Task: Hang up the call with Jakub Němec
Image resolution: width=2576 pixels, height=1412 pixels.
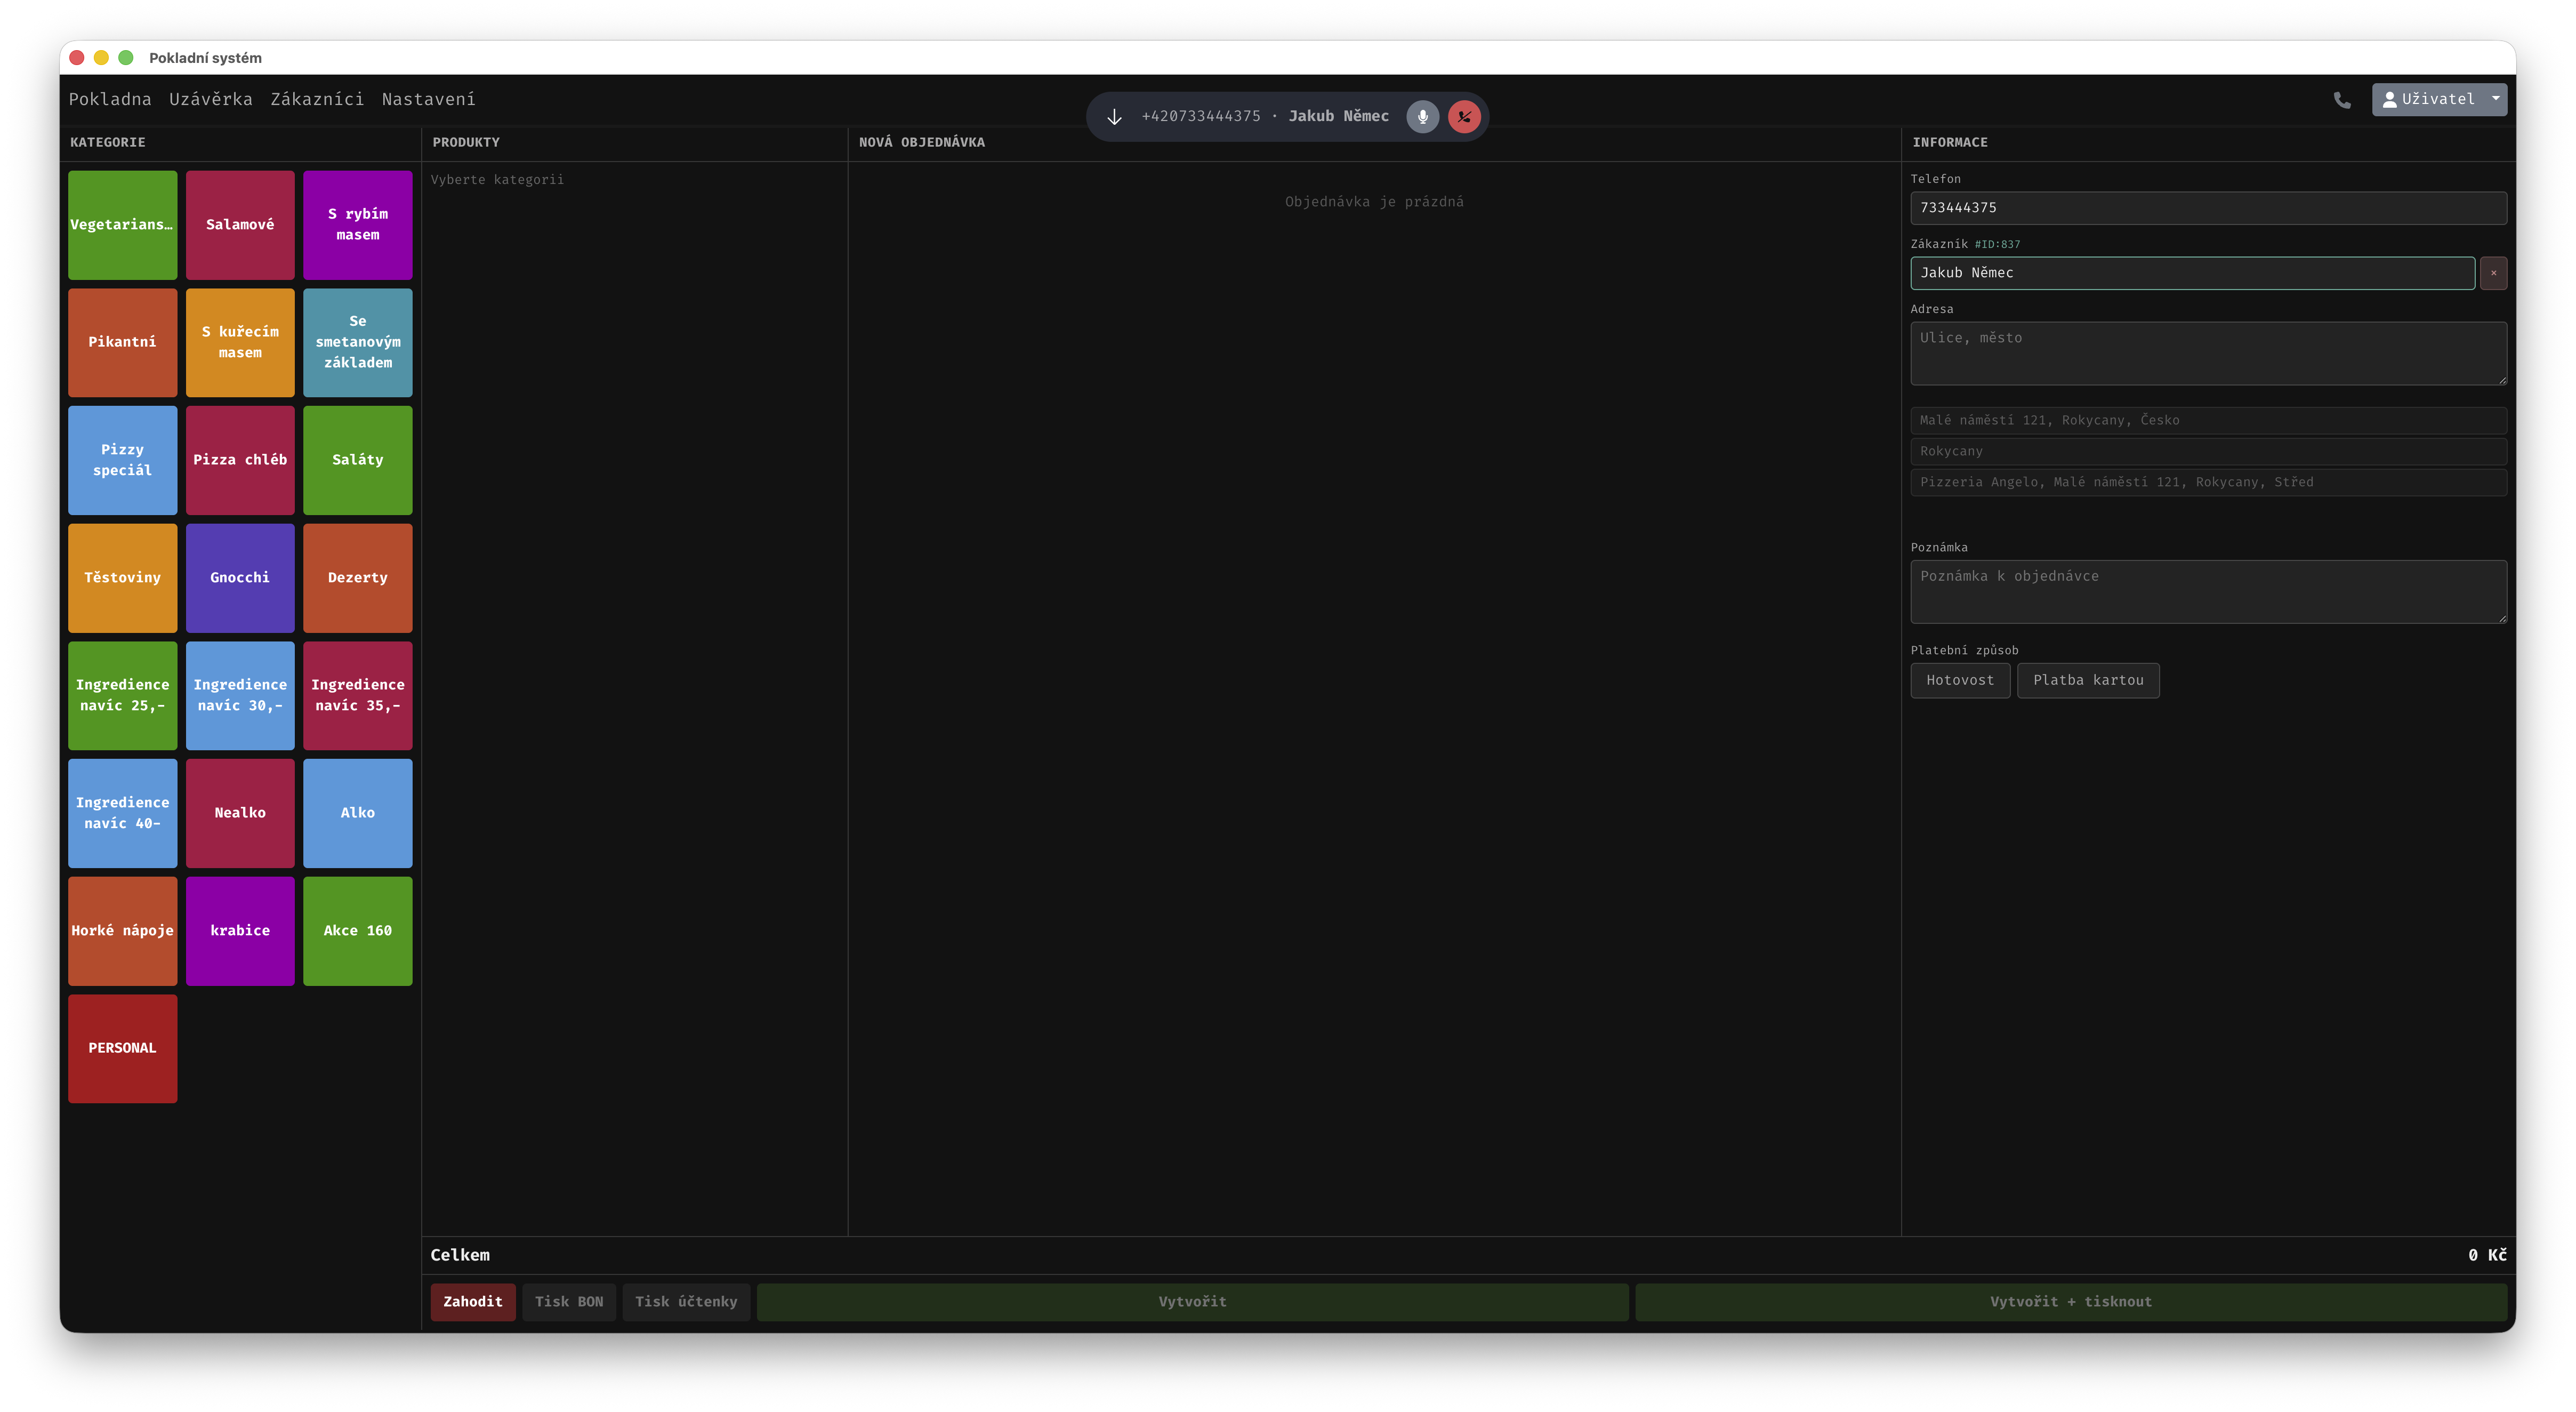Action: point(1464,117)
